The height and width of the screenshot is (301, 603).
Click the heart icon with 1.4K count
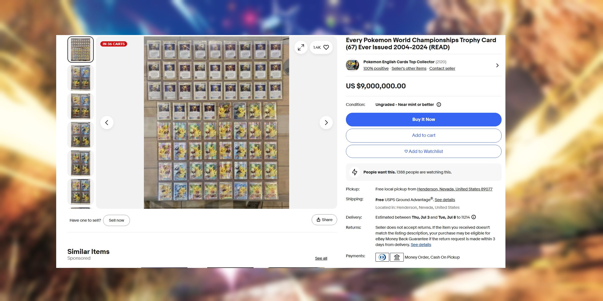coord(321,47)
